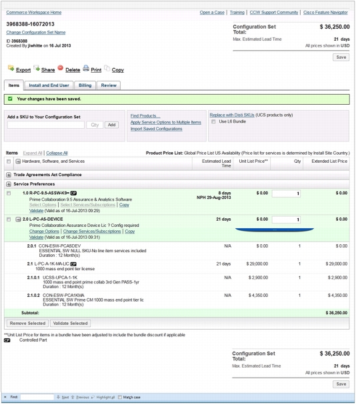356x405 pixels.
Task: Click the UCSS-UPCA-1-K line item
Action: coord(60,278)
